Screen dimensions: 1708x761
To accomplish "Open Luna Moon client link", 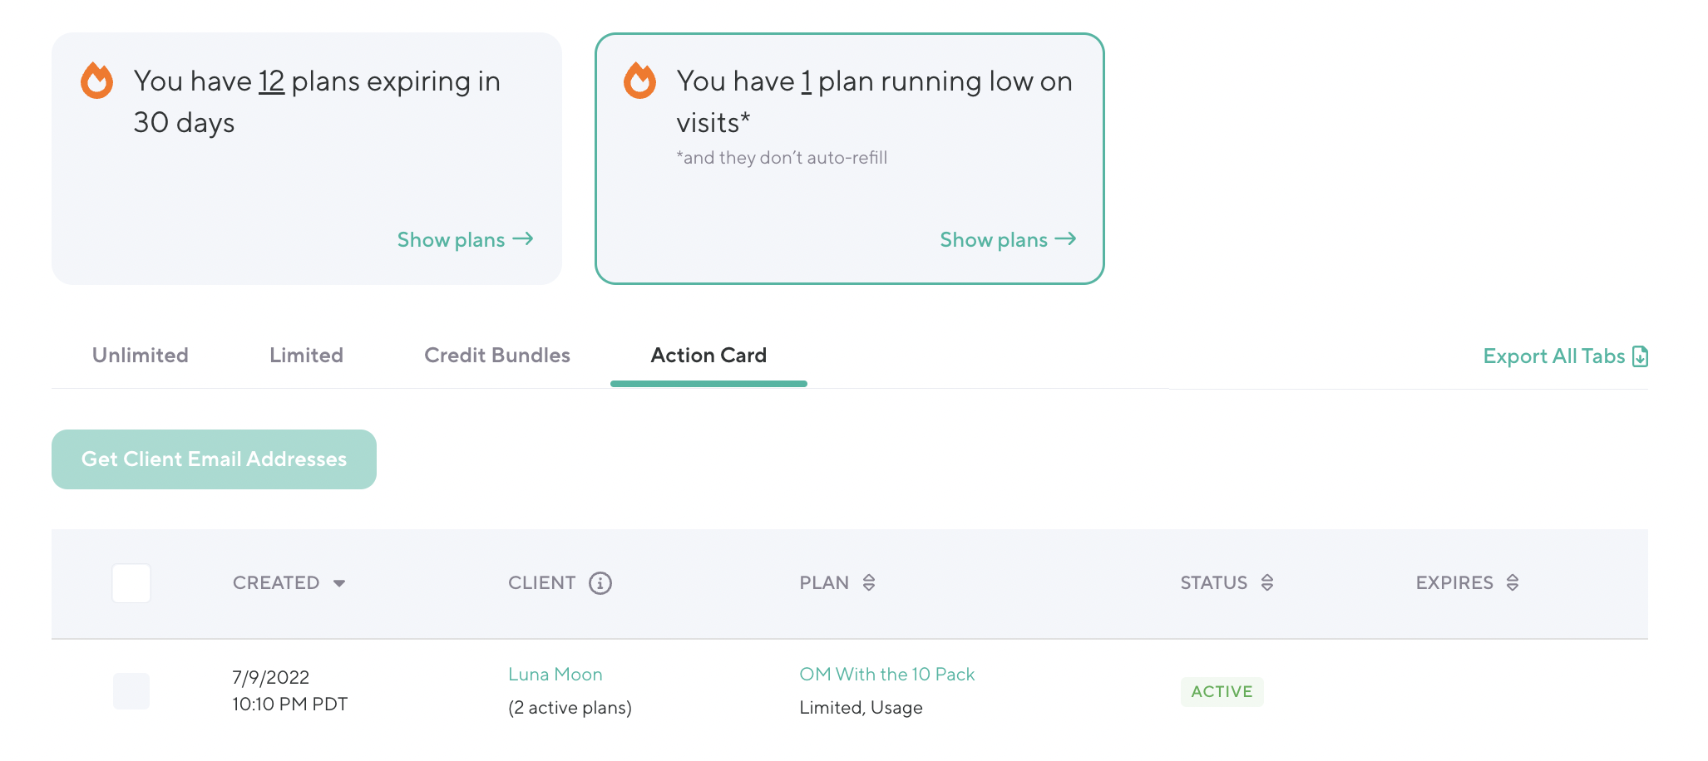I will click(x=555, y=675).
